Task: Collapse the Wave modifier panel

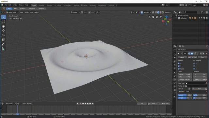Action: (x=179, y=53)
